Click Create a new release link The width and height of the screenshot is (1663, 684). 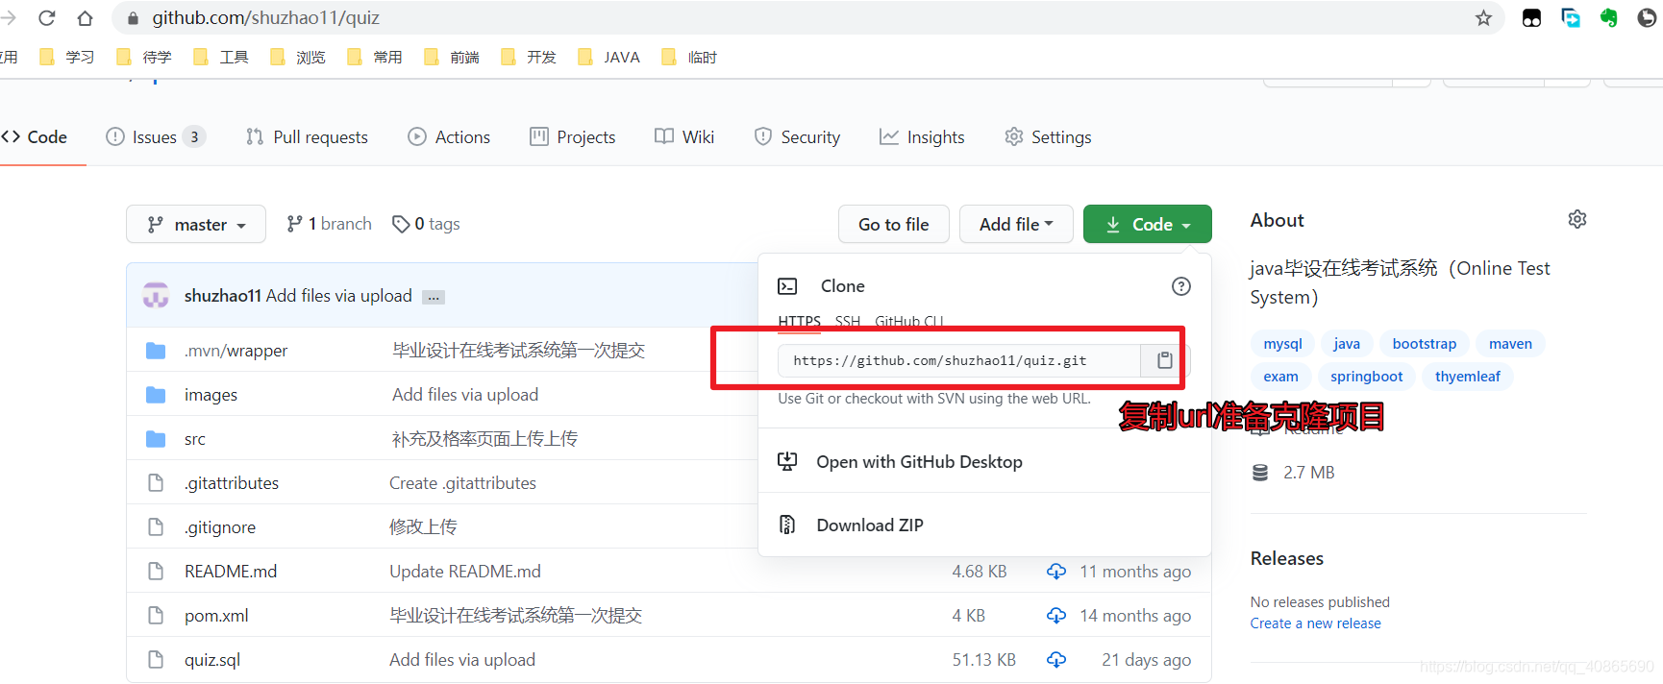[x=1315, y=623]
